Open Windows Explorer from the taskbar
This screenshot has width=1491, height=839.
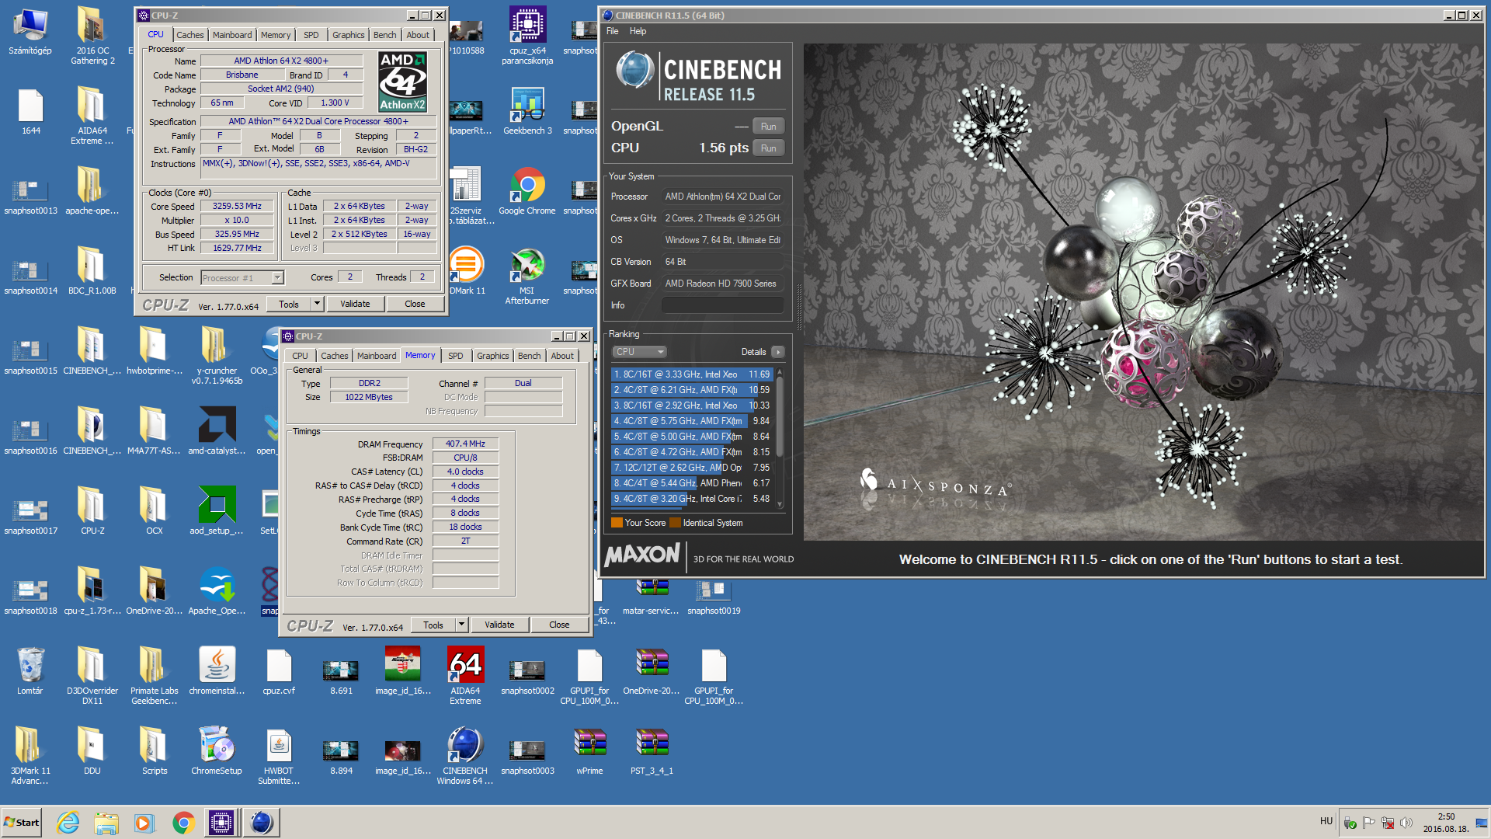point(106,823)
